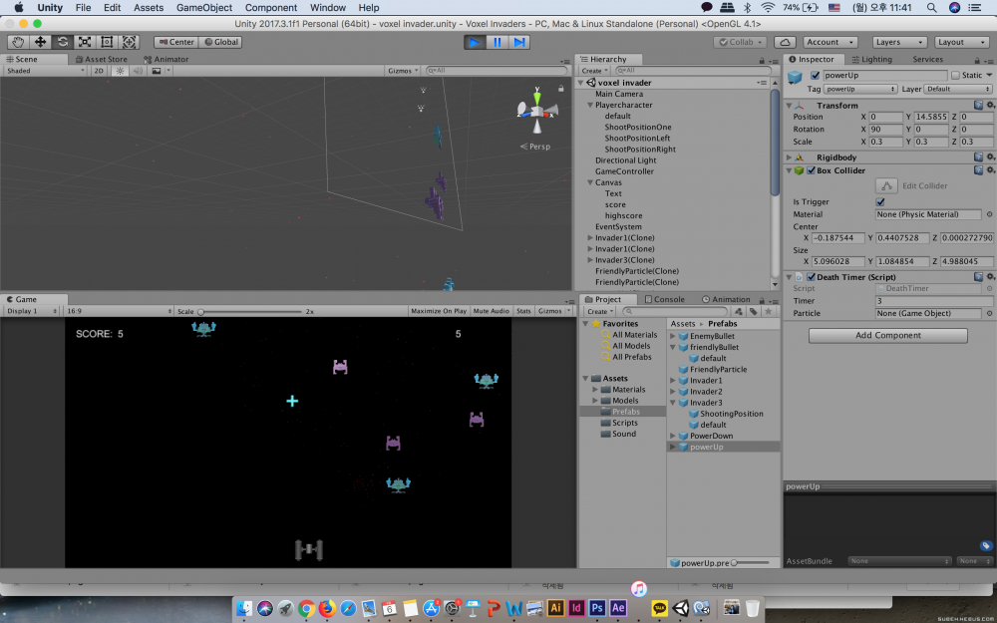The height and width of the screenshot is (623, 997).
Task: Open the Assets menu
Action: 149,8
